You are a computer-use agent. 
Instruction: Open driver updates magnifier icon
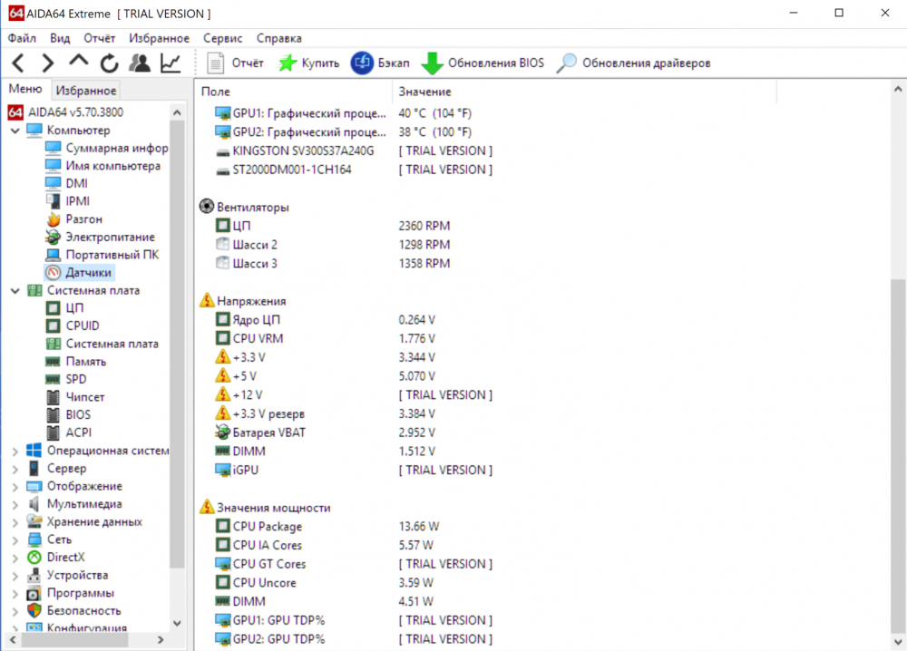point(566,63)
